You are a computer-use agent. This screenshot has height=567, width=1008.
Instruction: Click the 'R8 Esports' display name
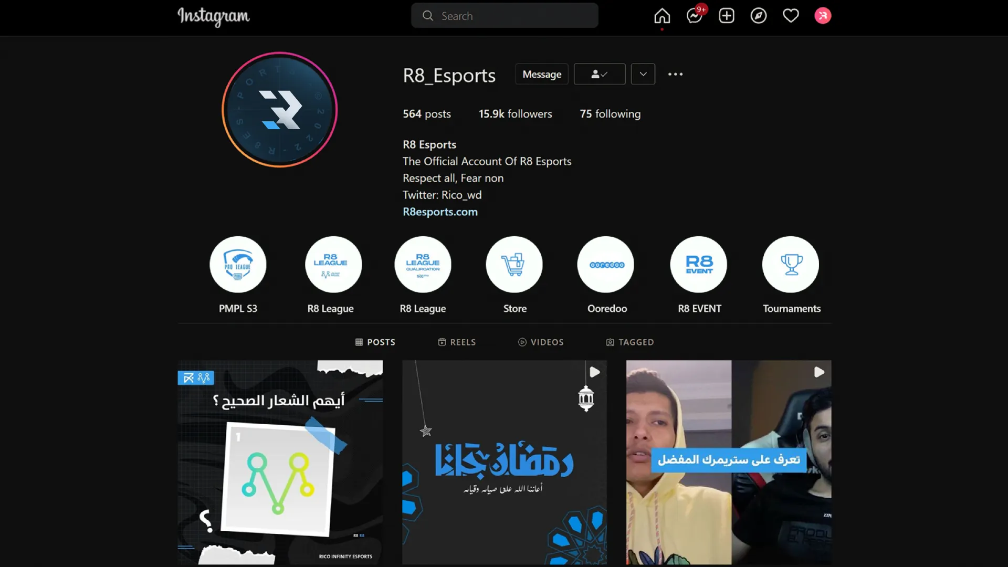429,144
